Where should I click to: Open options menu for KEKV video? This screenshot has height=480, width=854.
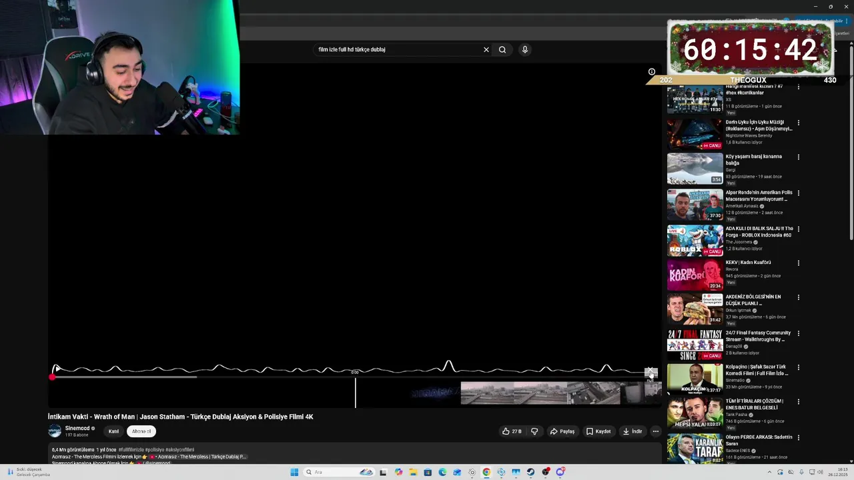(x=798, y=263)
